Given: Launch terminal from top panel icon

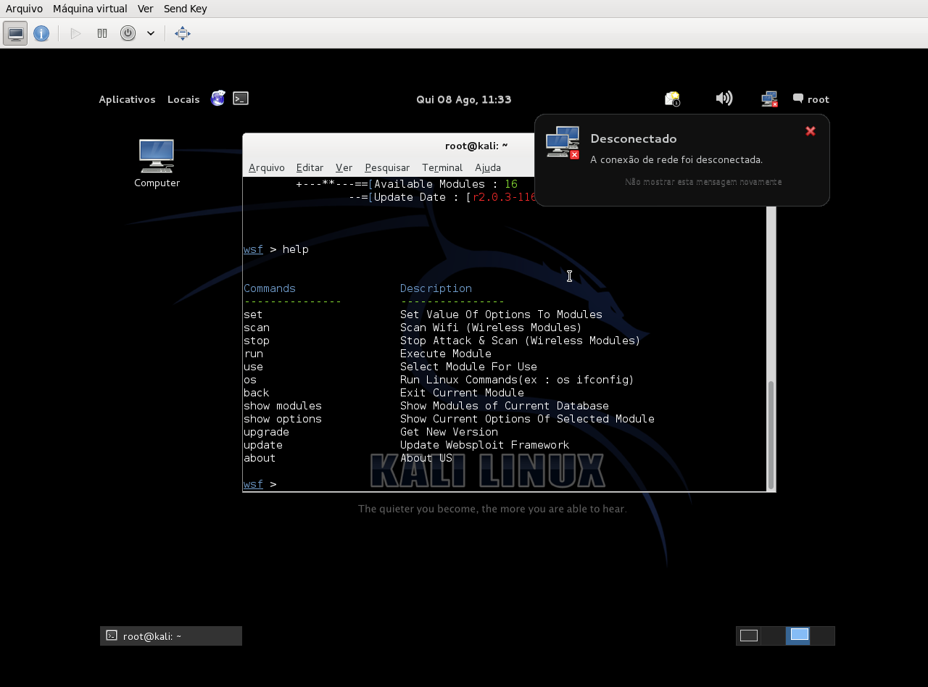Looking at the screenshot, I should 241,99.
